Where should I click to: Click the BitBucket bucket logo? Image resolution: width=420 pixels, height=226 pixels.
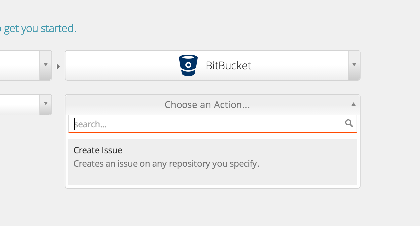(188, 65)
